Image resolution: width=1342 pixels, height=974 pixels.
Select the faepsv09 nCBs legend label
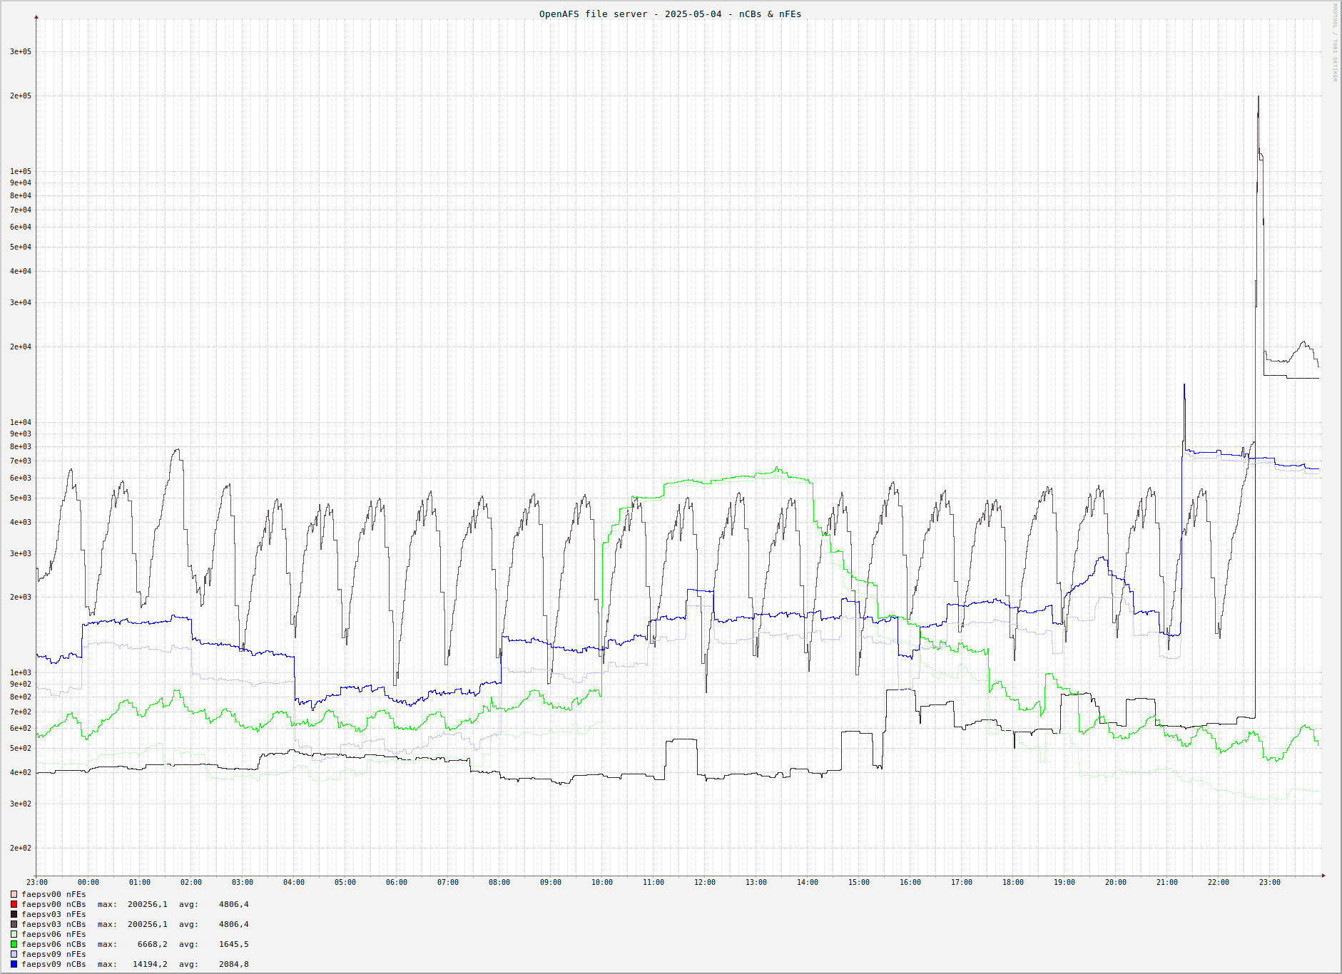(54, 964)
